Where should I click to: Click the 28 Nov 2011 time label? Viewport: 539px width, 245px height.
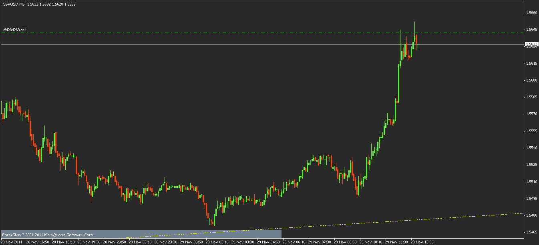point(11,242)
